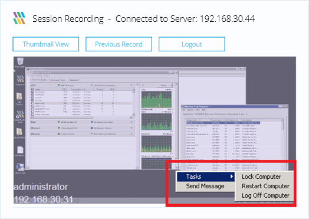This screenshot has width=309, height=219.
Task: Click the ManageEngine striped logo in header
Action: tap(19, 18)
